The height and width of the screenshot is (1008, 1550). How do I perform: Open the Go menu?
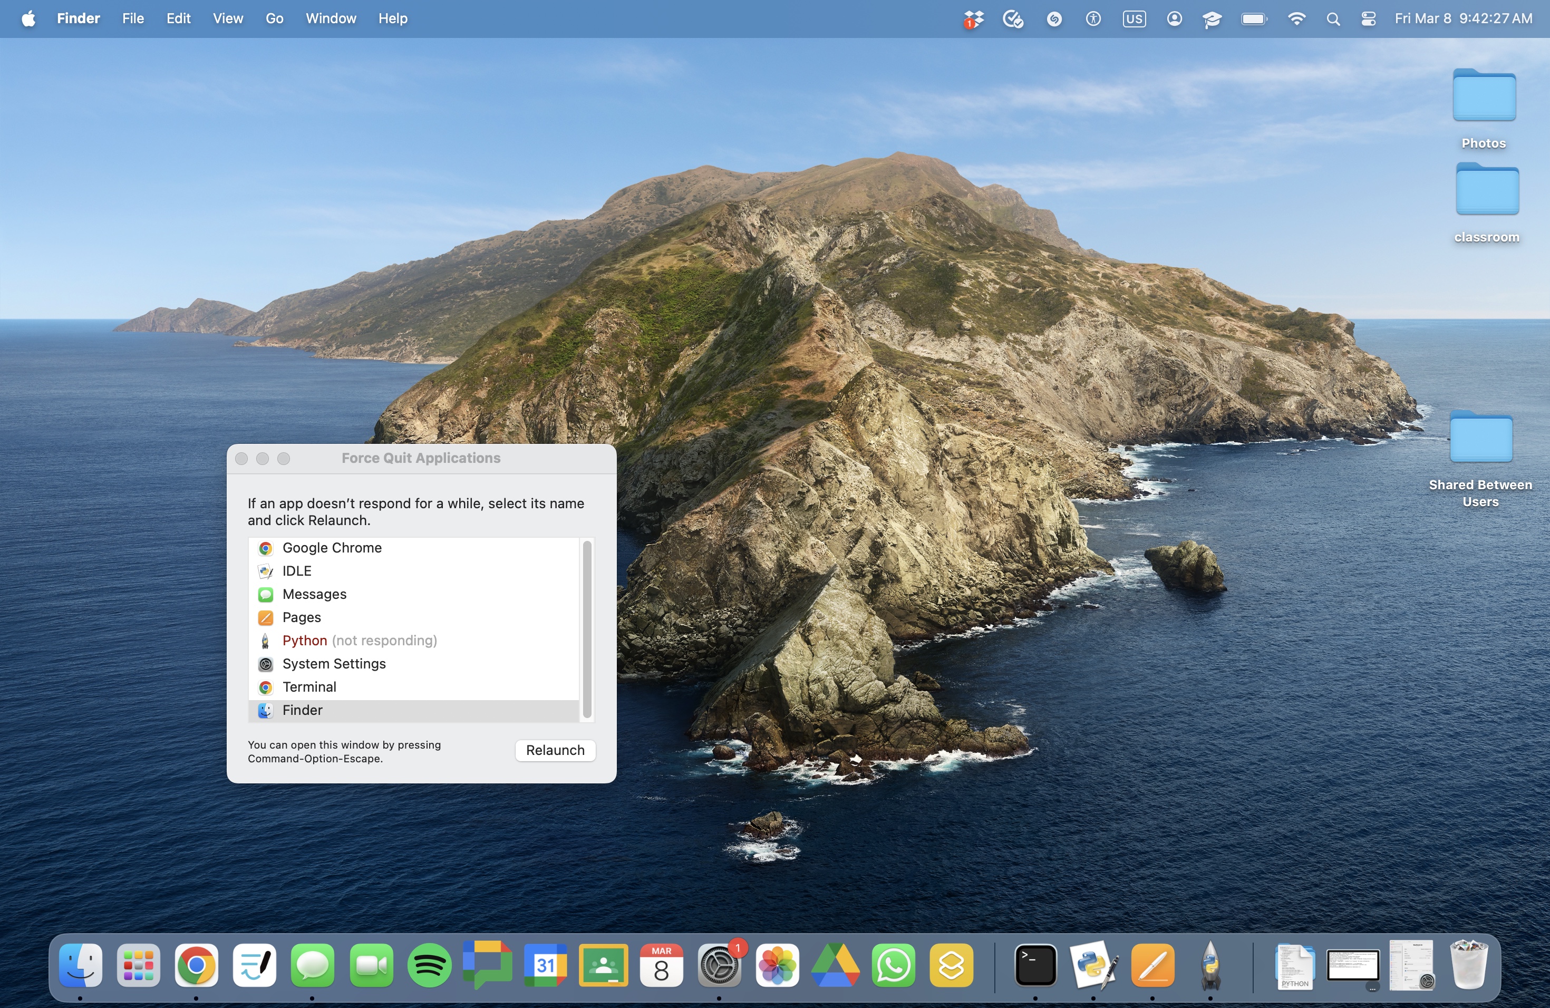pyautogui.click(x=274, y=19)
